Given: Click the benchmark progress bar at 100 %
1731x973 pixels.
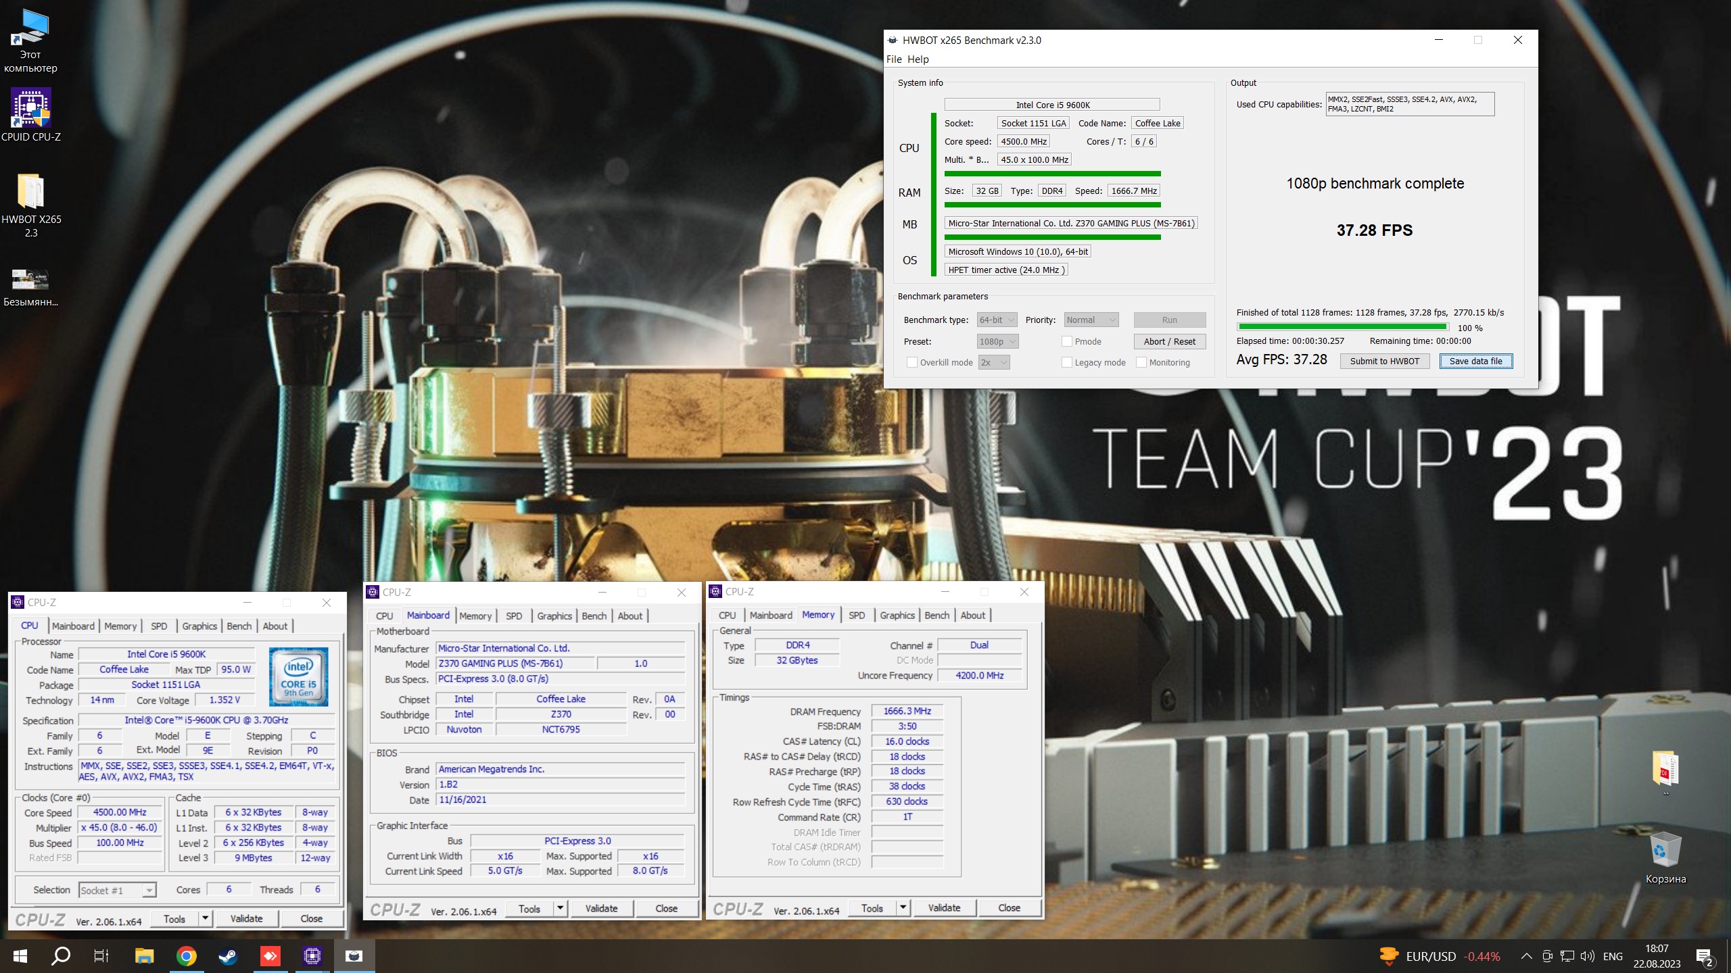Looking at the screenshot, I should pyautogui.click(x=1343, y=327).
